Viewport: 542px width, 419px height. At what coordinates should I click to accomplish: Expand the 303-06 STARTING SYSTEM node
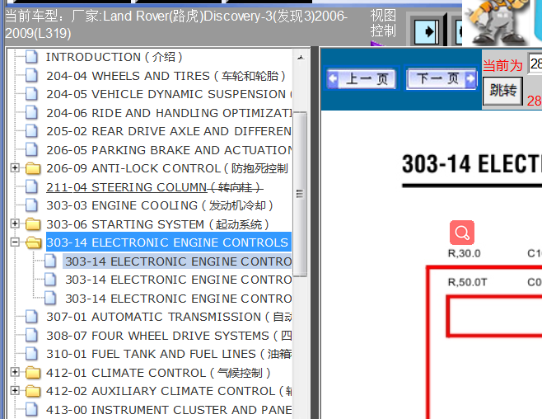pos(15,224)
